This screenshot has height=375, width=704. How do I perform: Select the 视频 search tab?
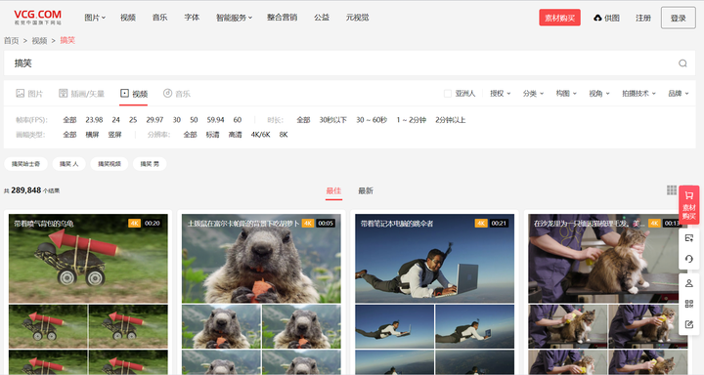[x=134, y=94]
